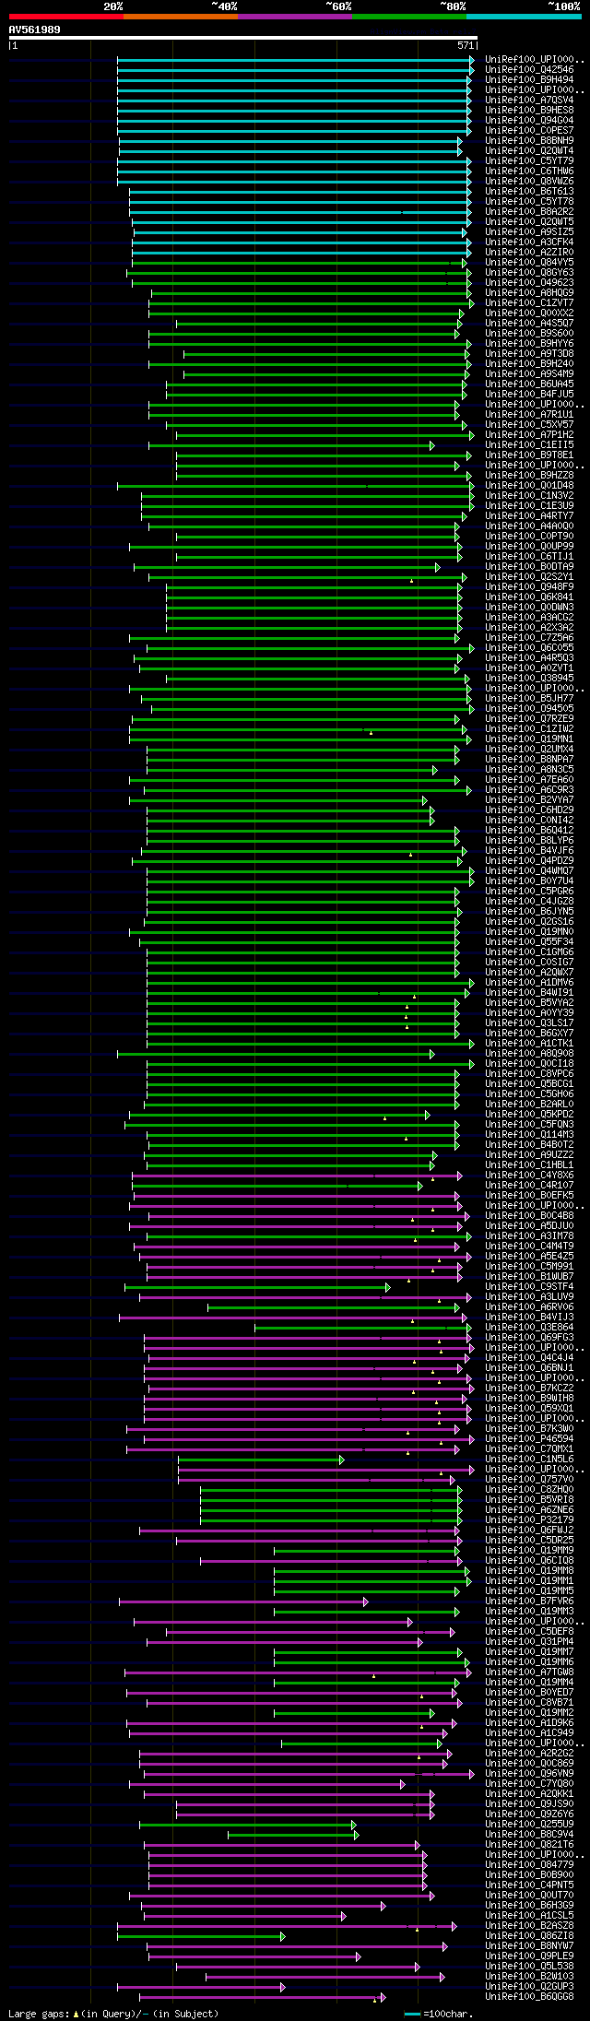
Task: Open hit UniRef100_A4S5Q7
Action: [529, 323]
